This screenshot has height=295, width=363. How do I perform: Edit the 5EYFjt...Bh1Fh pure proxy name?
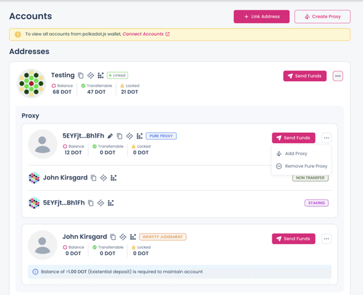tap(110, 136)
